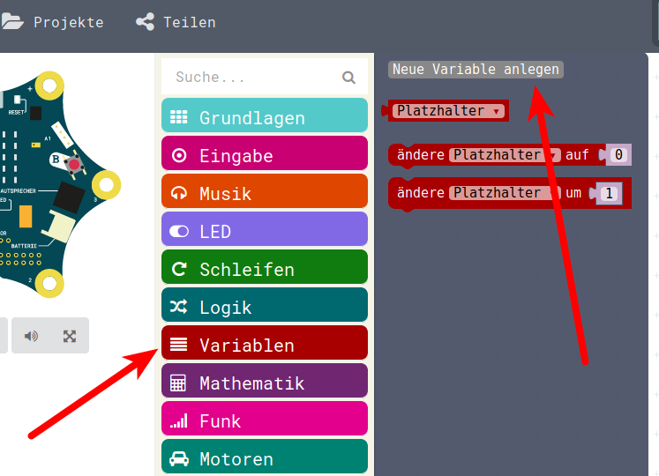659x476 pixels.
Task: Select the Motoren car icon
Action: [179, 458]
